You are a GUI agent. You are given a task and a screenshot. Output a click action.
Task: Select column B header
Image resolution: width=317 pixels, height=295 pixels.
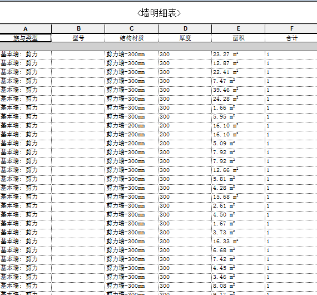(78, 29)
